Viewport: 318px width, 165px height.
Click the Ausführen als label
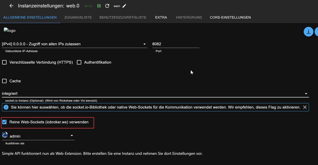click(15, 143)
